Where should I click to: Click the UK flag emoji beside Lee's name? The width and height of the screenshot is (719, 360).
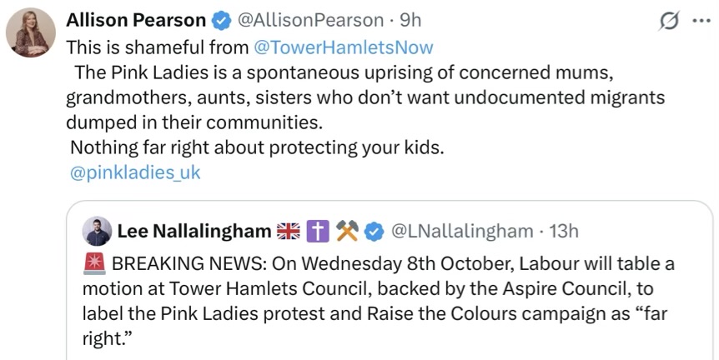pyautogui.click(x=288, y=231)
